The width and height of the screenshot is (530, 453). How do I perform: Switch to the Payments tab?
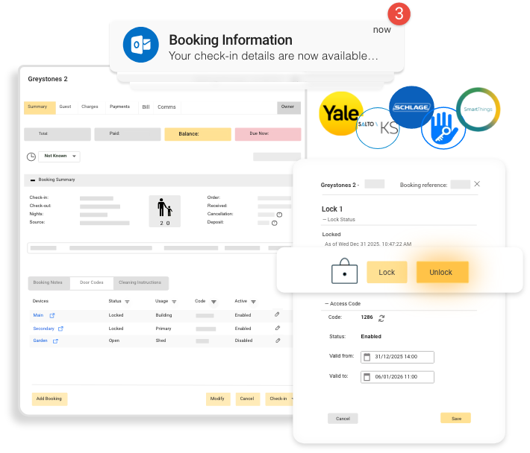click(x=119, y=107)
